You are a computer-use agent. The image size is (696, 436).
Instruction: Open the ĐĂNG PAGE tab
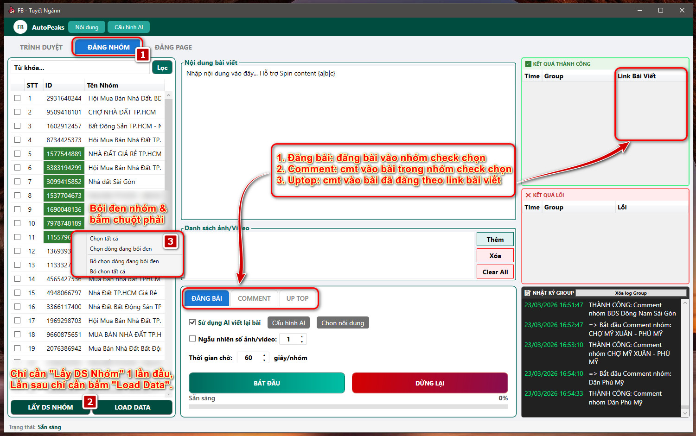coord(173,47)
